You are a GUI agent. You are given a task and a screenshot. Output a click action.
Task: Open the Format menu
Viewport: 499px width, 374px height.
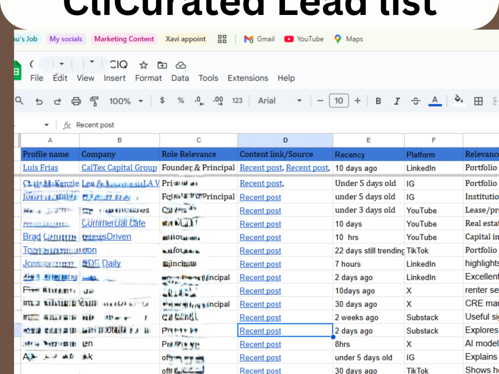[148, 78]
